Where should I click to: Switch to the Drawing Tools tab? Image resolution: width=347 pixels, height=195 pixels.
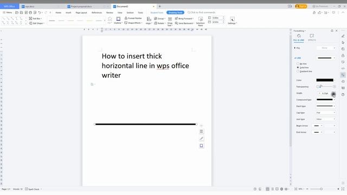click(x=175, y=12)
